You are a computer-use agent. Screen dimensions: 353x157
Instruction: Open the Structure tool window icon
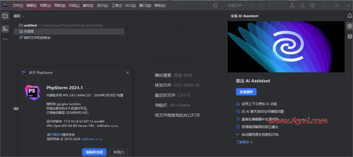click(5, 29)
